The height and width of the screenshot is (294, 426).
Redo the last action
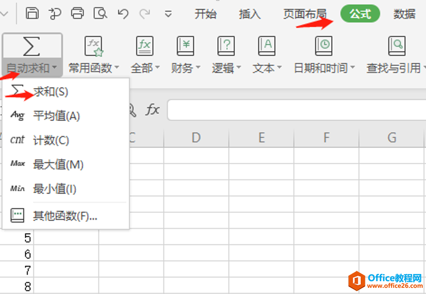(x=144, y=13)
